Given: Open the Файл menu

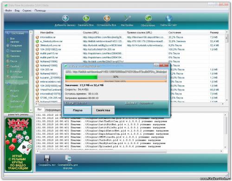Looking at the screenshot, I should [x=8, y=11].
